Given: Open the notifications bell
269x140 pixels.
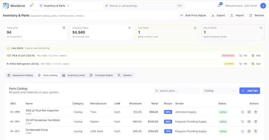Looking at the screenshot, I should pos(219,6).
